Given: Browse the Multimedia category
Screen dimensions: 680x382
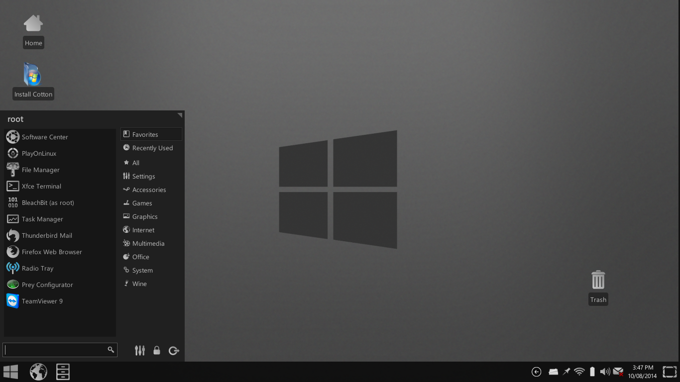Looking at the screenshot, I should click(x=151, y=243).
